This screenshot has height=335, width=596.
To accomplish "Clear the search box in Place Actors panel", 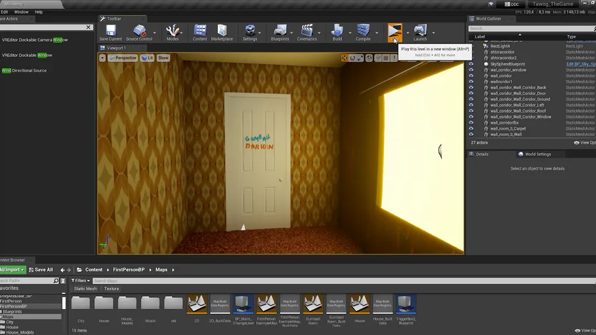I will click(x=88, y=27).
